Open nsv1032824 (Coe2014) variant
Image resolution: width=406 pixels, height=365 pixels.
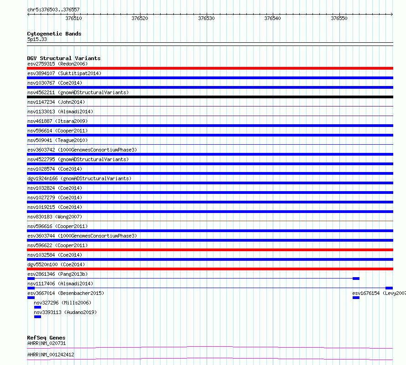click(55, 188)
